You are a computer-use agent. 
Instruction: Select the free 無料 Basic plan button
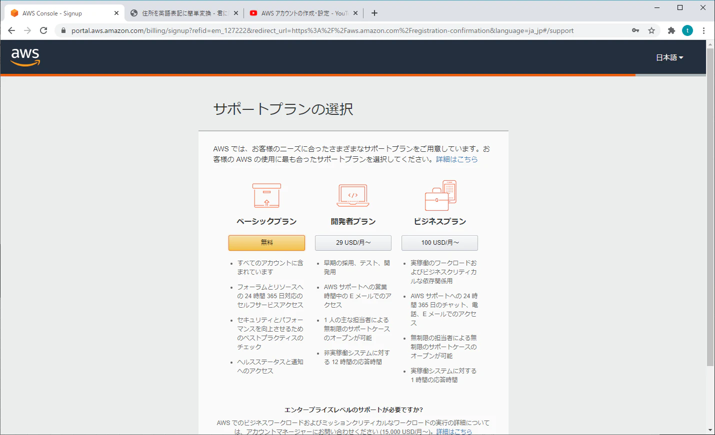point(266,243)
